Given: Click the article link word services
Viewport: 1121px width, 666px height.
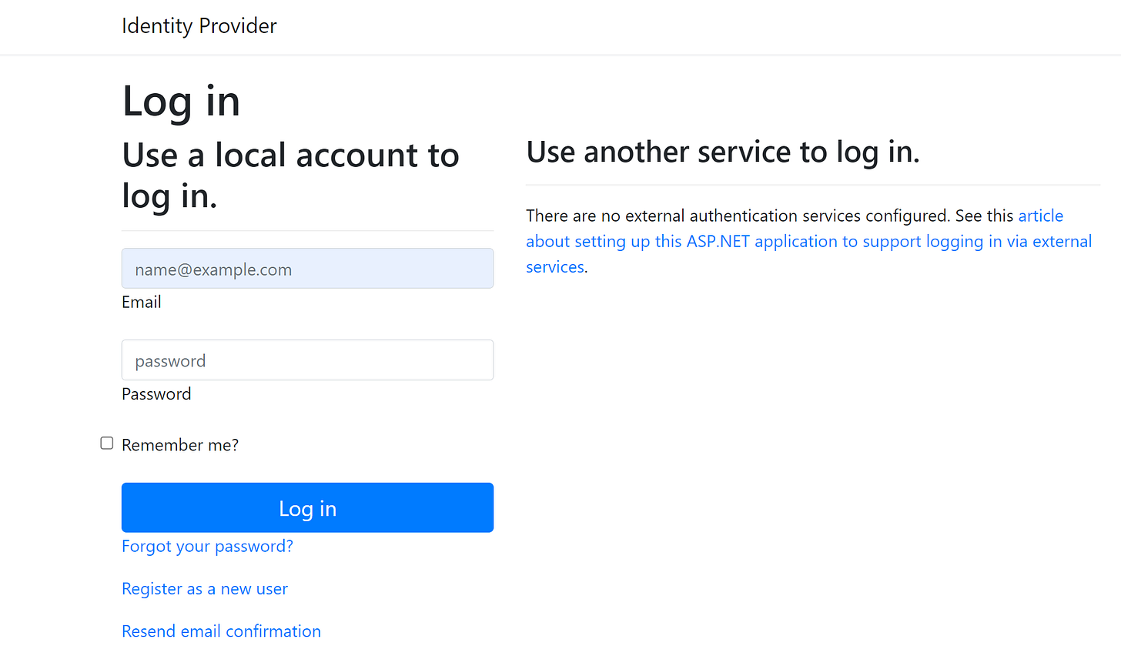Looking at the screenshot, I should 554,266.
